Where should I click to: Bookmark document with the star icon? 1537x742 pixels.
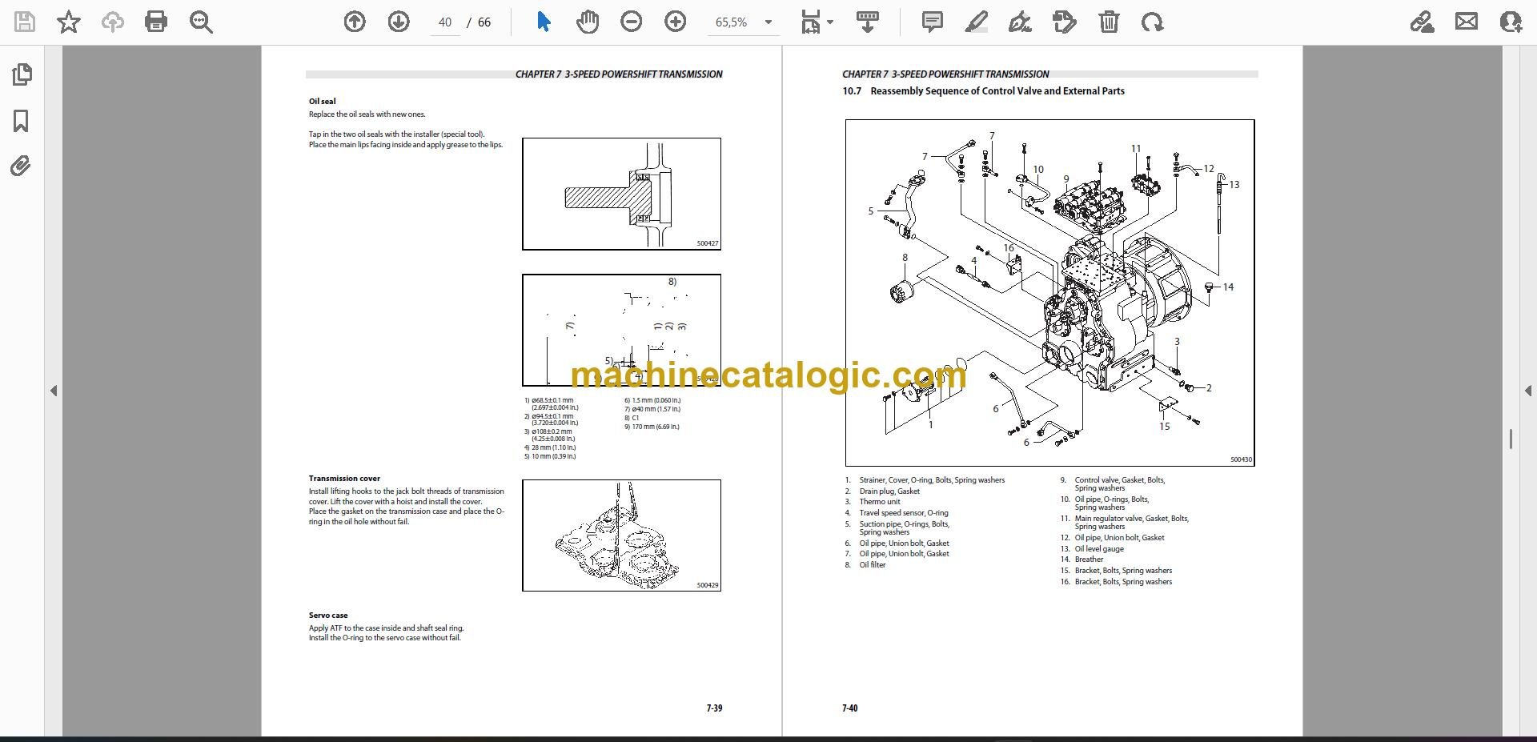(x=69, y=22)
